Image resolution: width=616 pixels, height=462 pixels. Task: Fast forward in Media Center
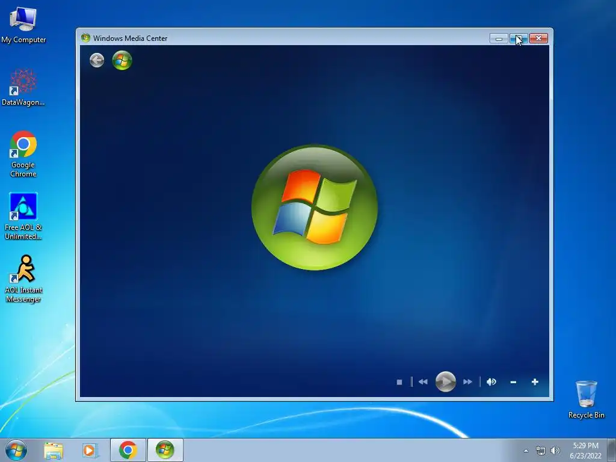467,382
